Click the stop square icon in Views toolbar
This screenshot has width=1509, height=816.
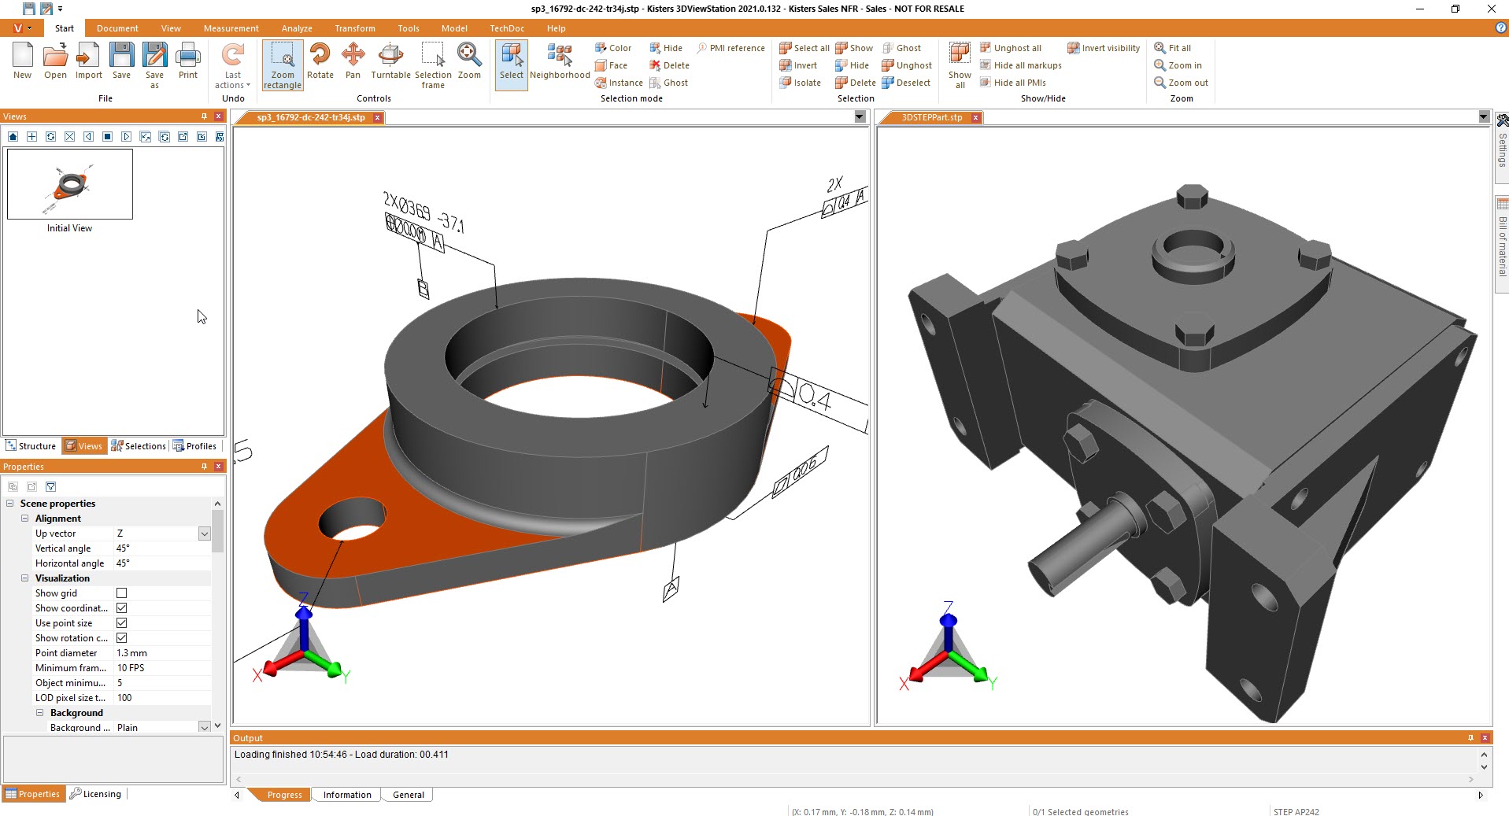tap(107, 137)
